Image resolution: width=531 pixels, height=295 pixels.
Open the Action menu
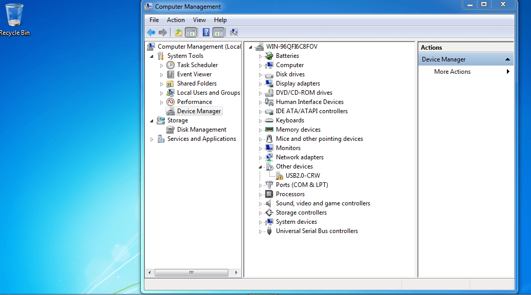(x=176, y=20)
